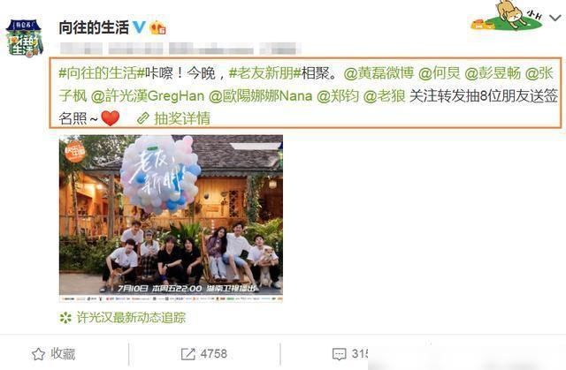Visit the @何炅 mention
566x370 pixels.
(x=440, y=73)
